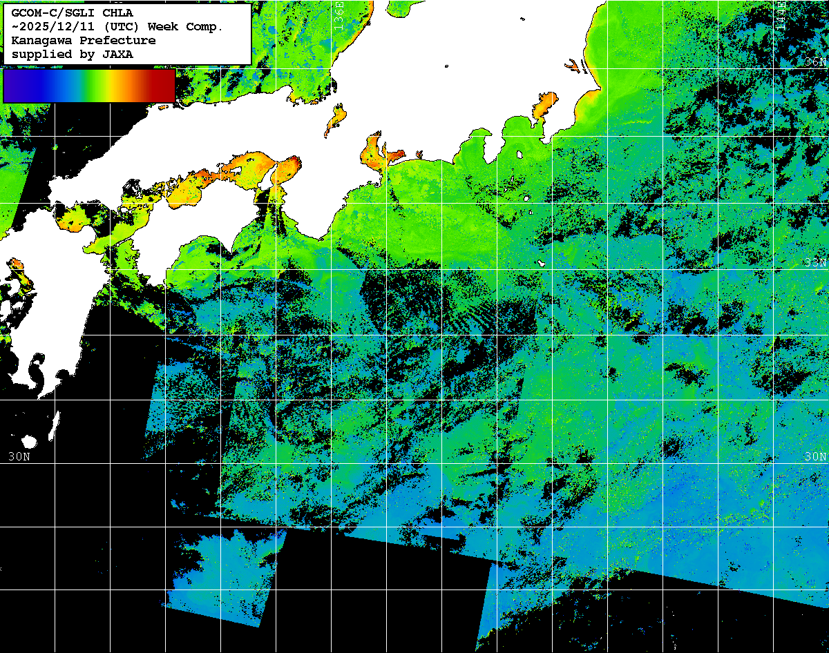
Task: Click the 'Kanagawa Prefecture' text in legend
Action: 83,40
